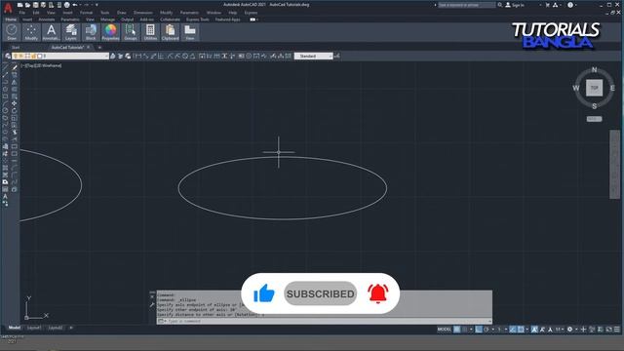Open the AutoCAD application menu logo
This screenshot has width=624, height=351.
(8, 7)
